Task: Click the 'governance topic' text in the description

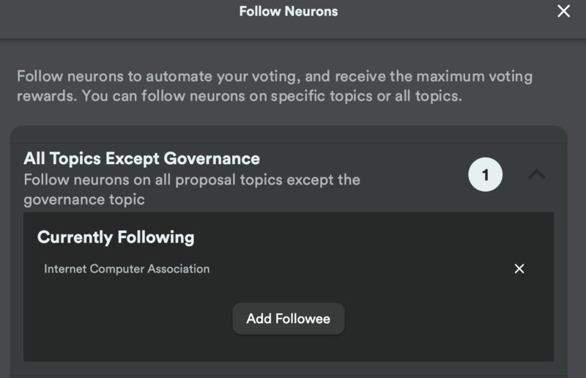Action: (x=84, y=200)
